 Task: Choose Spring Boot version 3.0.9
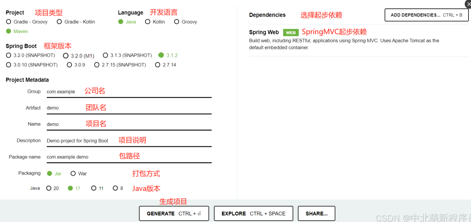(x=76, y=65)
